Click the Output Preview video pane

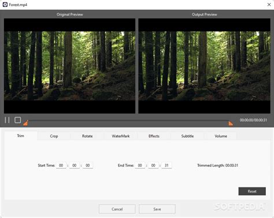[205, 66]
